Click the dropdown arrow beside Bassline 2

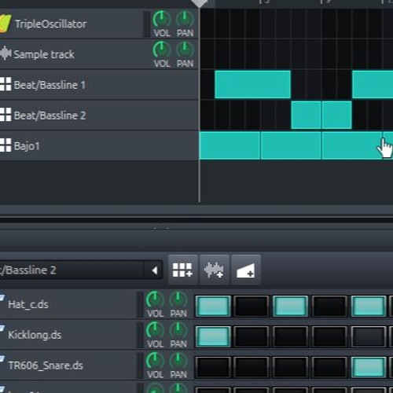click(155, 270)
